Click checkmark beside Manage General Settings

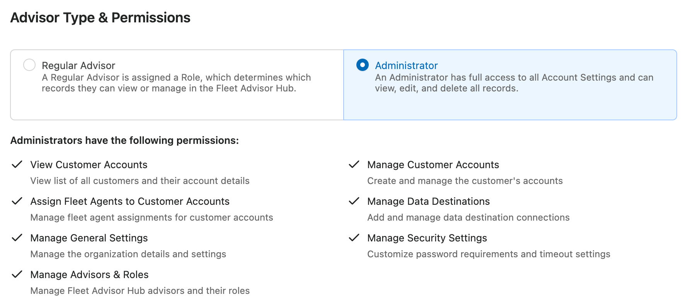point(17,238)
